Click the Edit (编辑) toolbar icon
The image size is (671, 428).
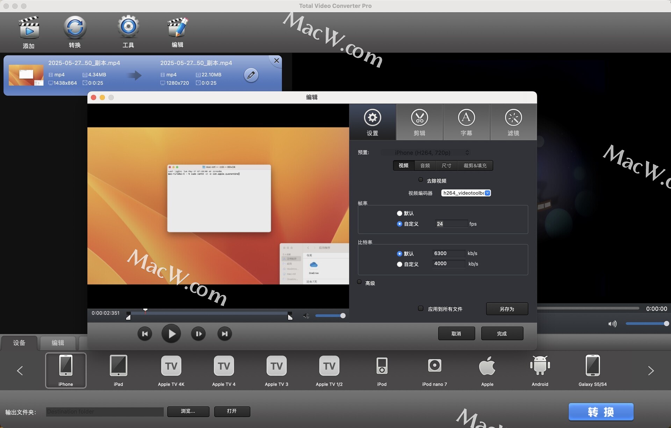click(x=178, y=27)
